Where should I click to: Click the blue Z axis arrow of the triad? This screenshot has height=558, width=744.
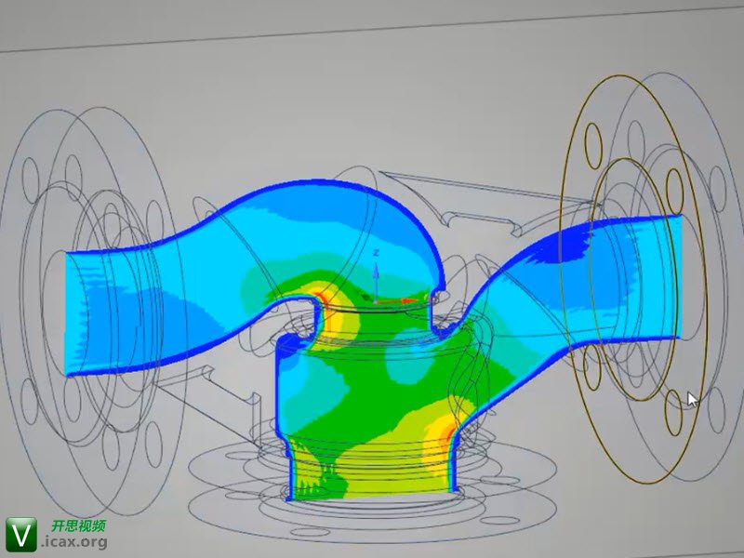(376, 277)
